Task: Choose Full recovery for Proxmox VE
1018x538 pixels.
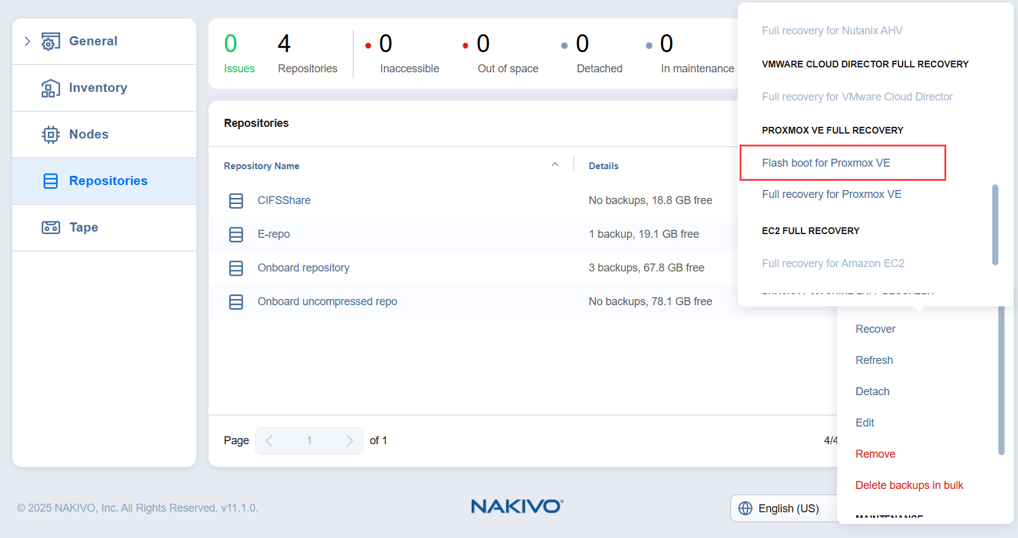Action: pos(831,194)
